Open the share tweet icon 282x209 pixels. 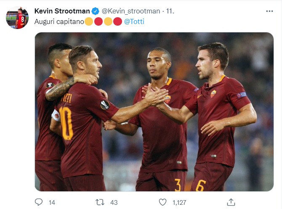231,202
